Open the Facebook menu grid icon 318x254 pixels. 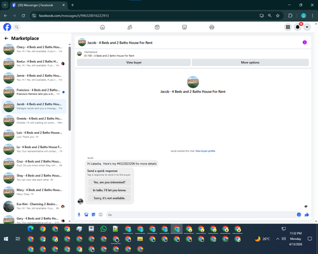tap(288, 27)
